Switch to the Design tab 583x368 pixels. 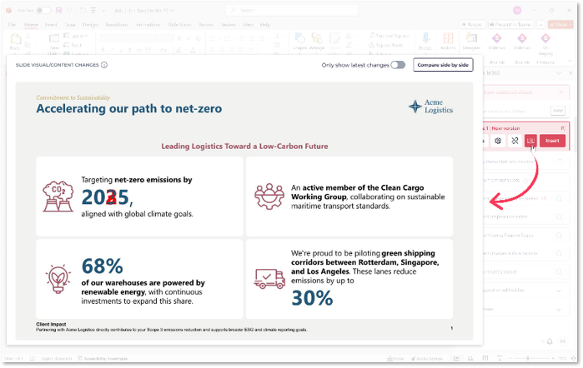tap(90, 24)
